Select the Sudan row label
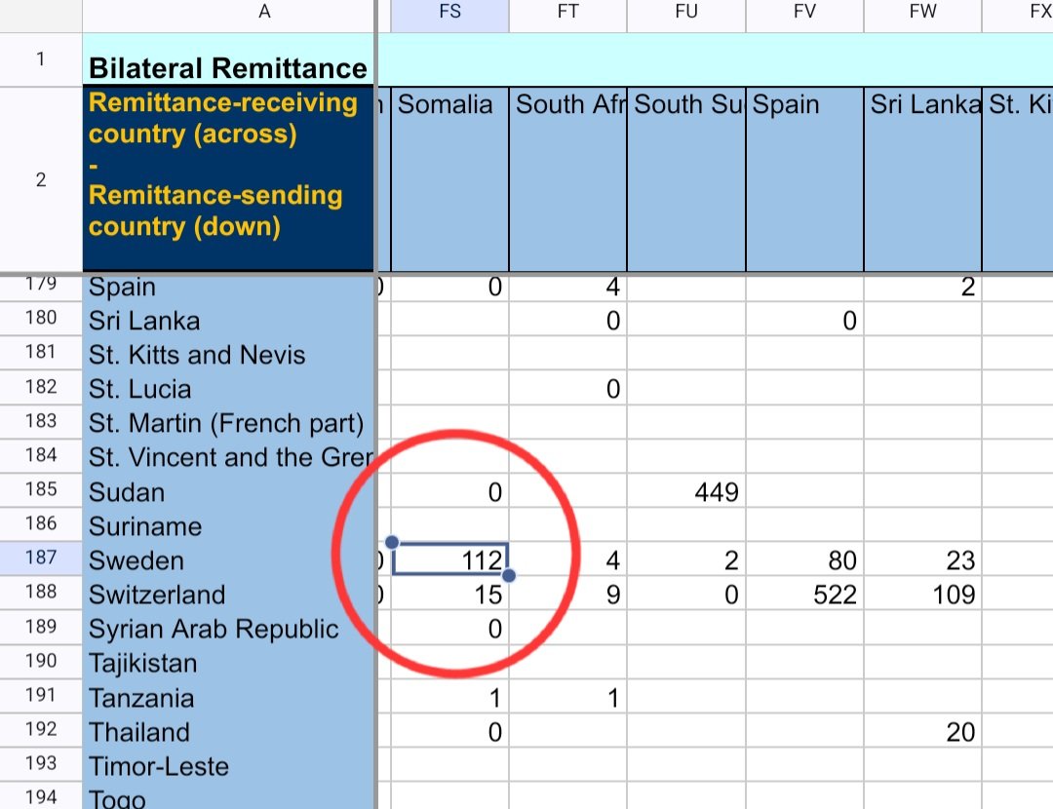Screen dimensions: 1053x809 (228, 491)
